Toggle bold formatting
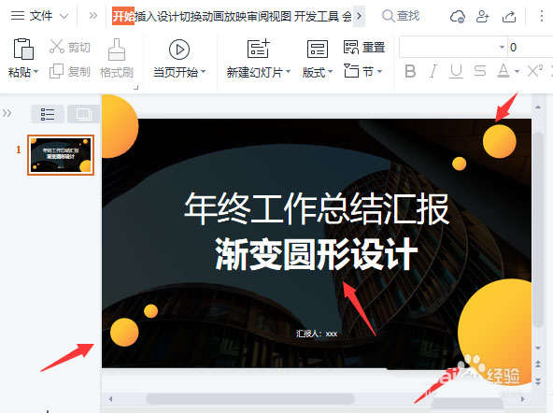 point(410,72)
